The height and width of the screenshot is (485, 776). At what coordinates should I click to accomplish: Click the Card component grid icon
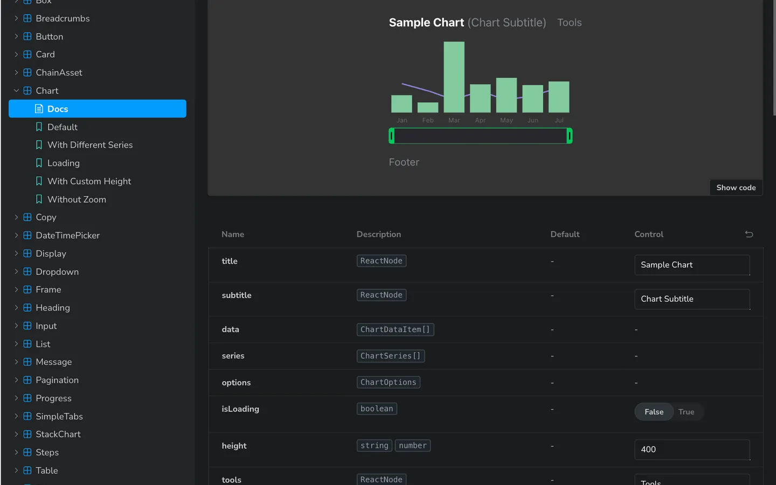pos(27,54)
